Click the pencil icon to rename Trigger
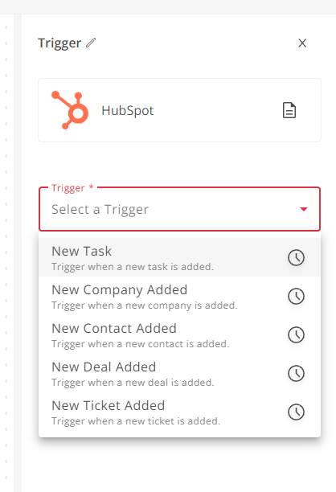This screenshot has width=336, height=492. tap(91, 43)
